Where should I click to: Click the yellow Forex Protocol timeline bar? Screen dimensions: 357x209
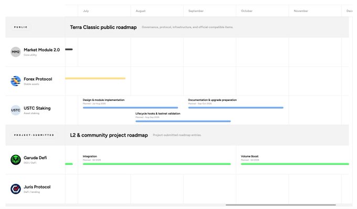point(95,78)
